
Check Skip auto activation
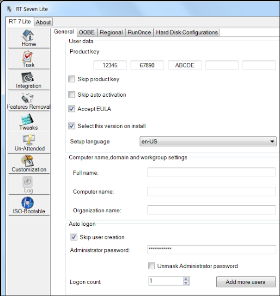pos(72,94)
